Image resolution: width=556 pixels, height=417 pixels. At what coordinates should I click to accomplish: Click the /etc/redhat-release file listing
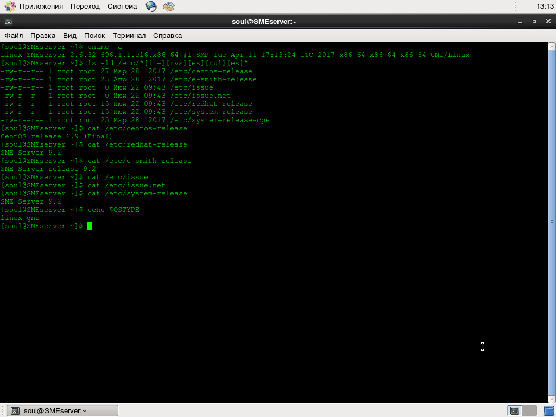127,104
